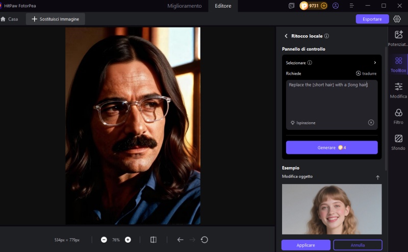The width and height of the screenshot is (408, 252).
Task: Click the Generare button
Action: (331, 148)
